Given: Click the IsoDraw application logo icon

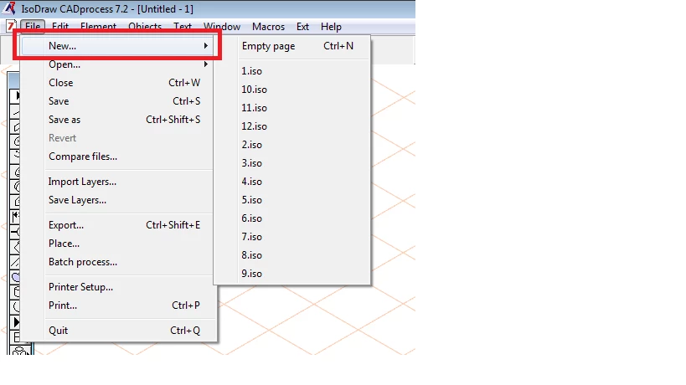Looking at the screenshot, I should point(9,8).
